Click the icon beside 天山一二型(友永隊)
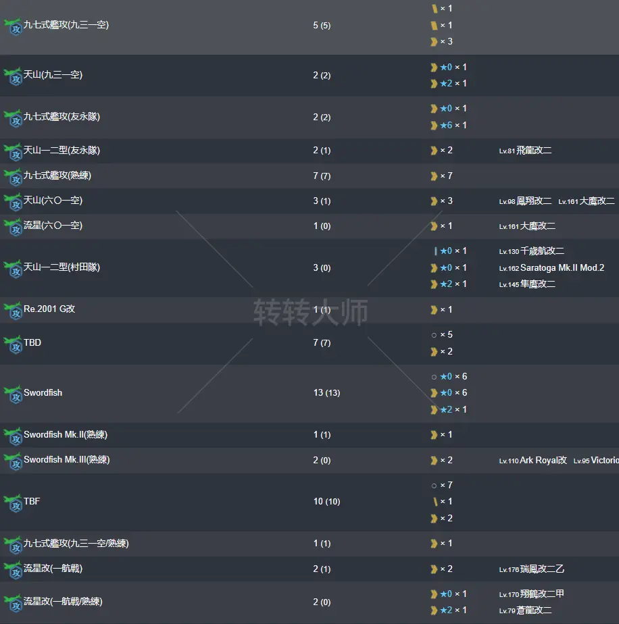 click(x=12, y=151)
